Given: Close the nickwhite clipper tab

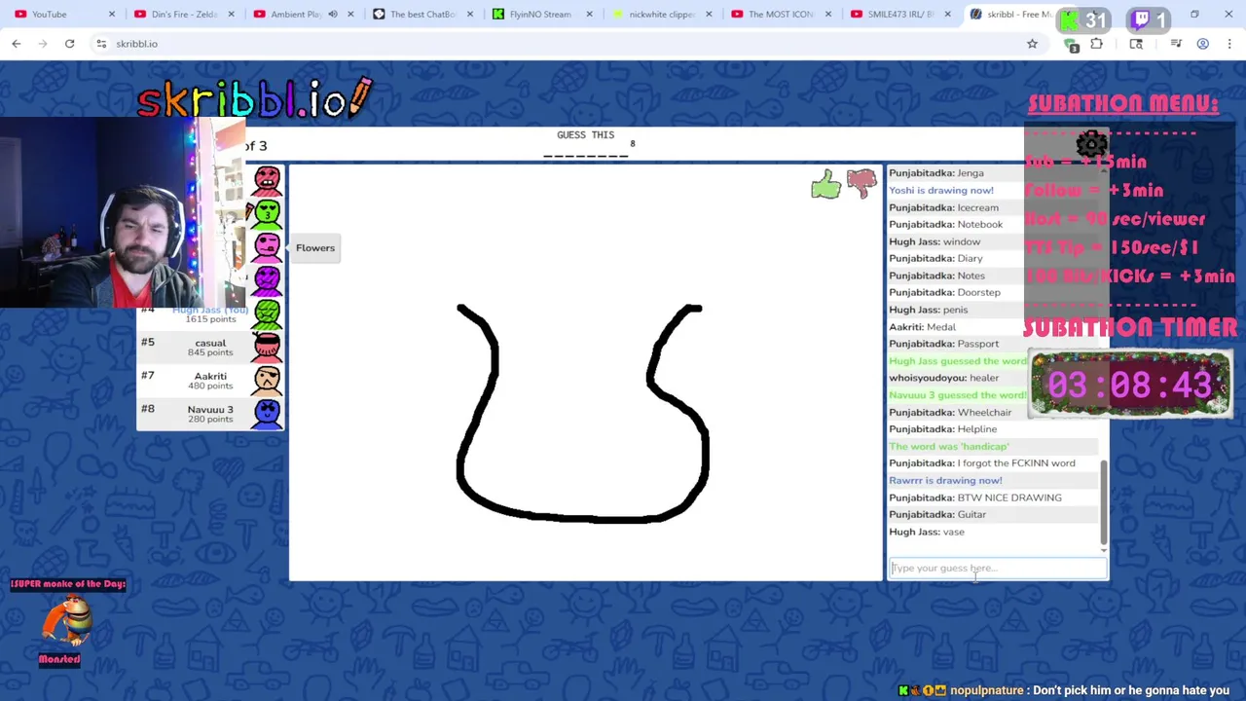Looking at the screenshot, I should (x=709, y=14).
